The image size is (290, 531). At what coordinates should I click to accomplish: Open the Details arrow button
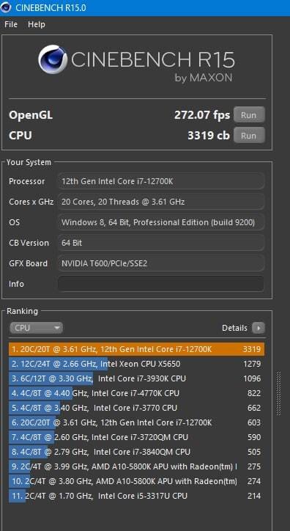point(259,328)
